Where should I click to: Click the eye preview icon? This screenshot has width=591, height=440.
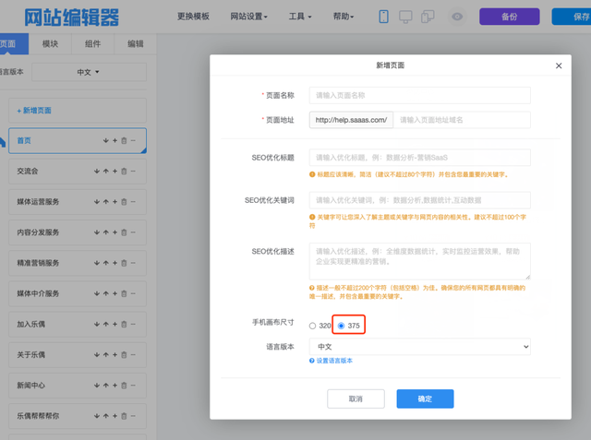pos(456,17)
